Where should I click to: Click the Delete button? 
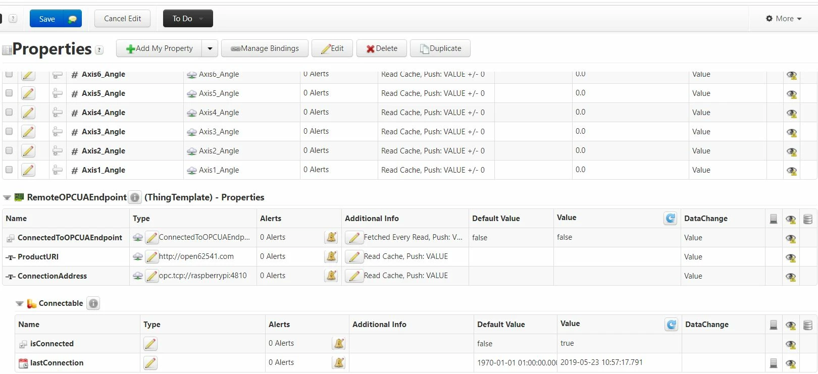tap(382, 48)
